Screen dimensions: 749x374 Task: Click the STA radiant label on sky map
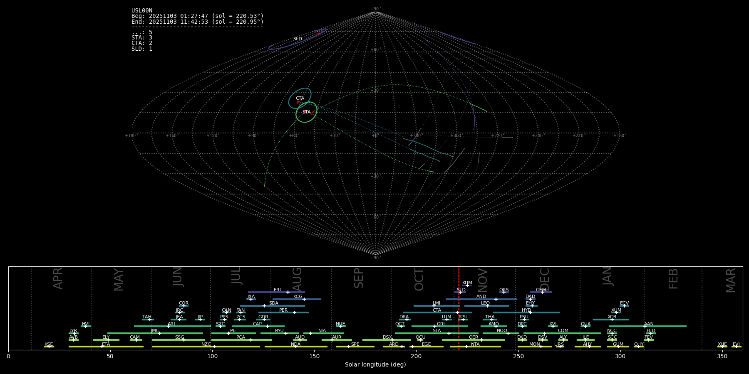click(307, 112)
